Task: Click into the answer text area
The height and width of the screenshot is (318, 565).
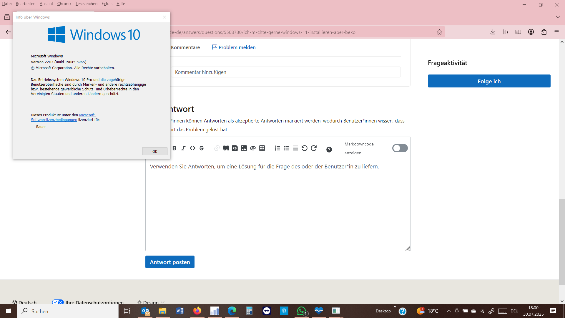Action: (278, 205)
